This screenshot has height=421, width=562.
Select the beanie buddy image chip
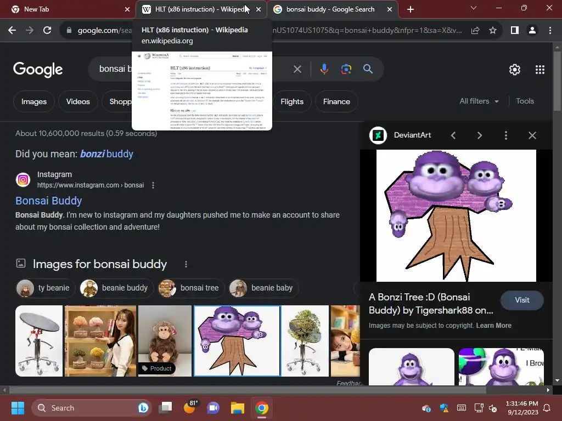pyautogui.click(x=116, y=288)
